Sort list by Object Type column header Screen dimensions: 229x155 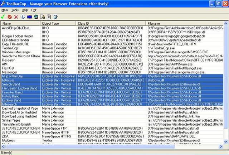[58, 23]
